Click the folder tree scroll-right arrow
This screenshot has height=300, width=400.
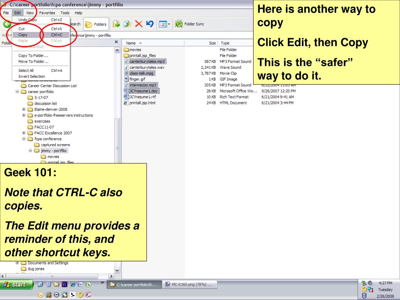[x=111, y=276]
